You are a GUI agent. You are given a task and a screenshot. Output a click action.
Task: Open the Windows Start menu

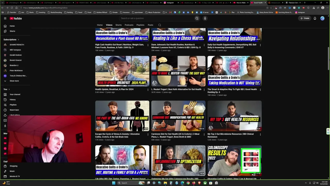coord(113,183)
